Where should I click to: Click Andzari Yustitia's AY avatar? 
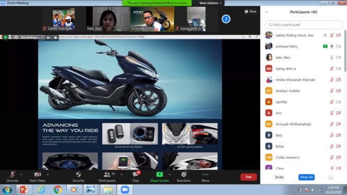269,91
